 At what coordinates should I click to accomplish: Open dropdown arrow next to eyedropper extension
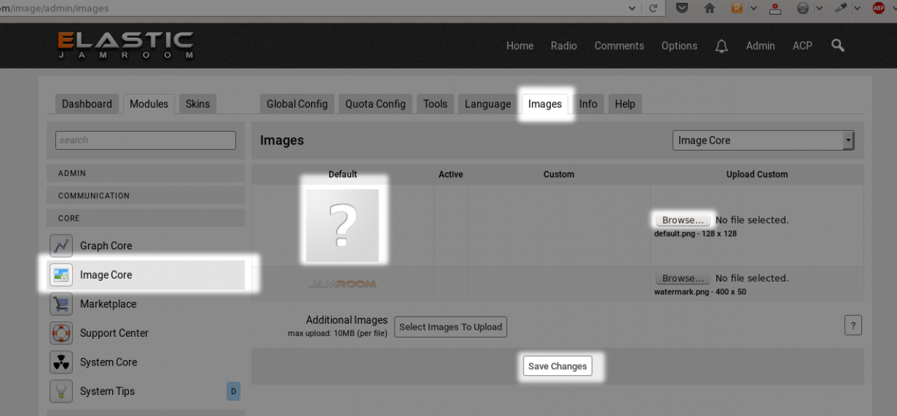[857, 8]
